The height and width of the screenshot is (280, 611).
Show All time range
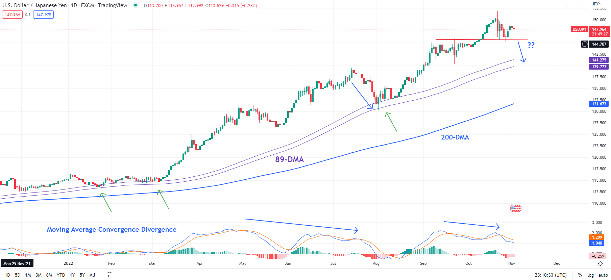92,275
